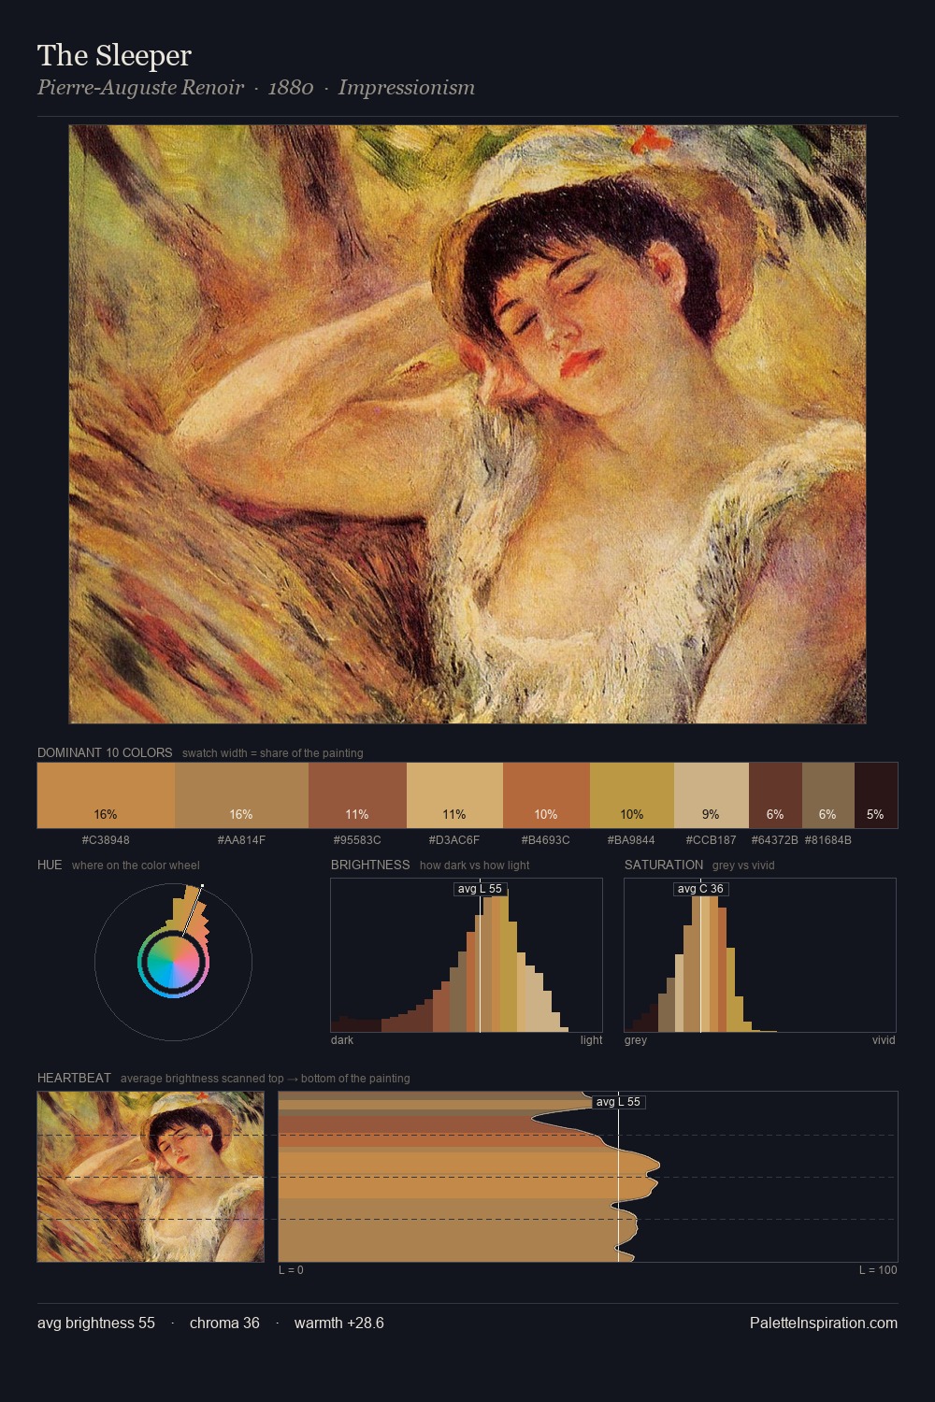This screenshot has height=1402, width=935.
Task: Click the grey axis label
Action: click(636, 1040)
